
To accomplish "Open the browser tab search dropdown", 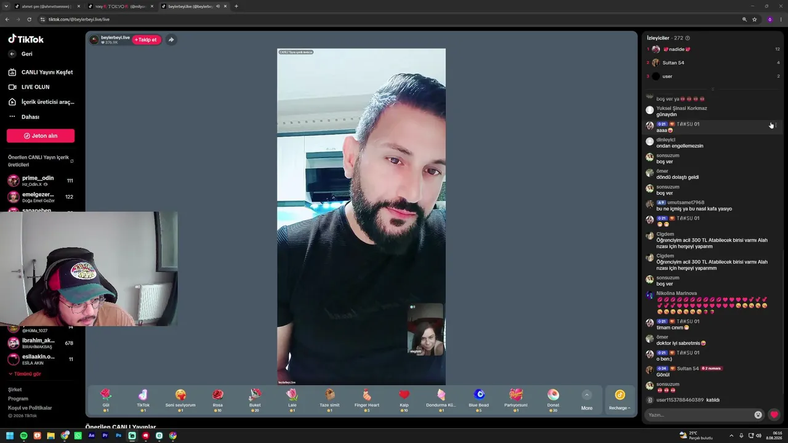I will click(x=6, y=6).
